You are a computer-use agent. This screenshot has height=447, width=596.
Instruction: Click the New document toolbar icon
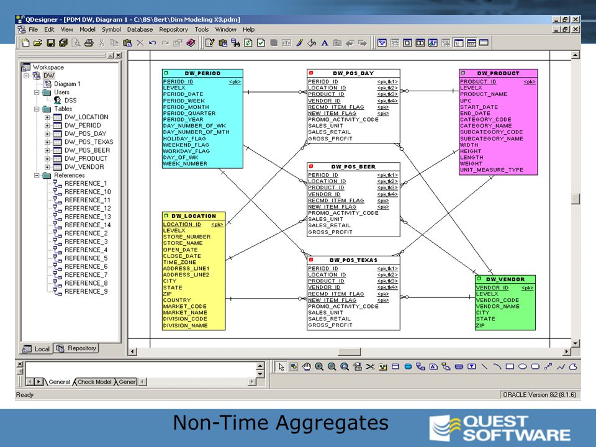coord(25,43)
